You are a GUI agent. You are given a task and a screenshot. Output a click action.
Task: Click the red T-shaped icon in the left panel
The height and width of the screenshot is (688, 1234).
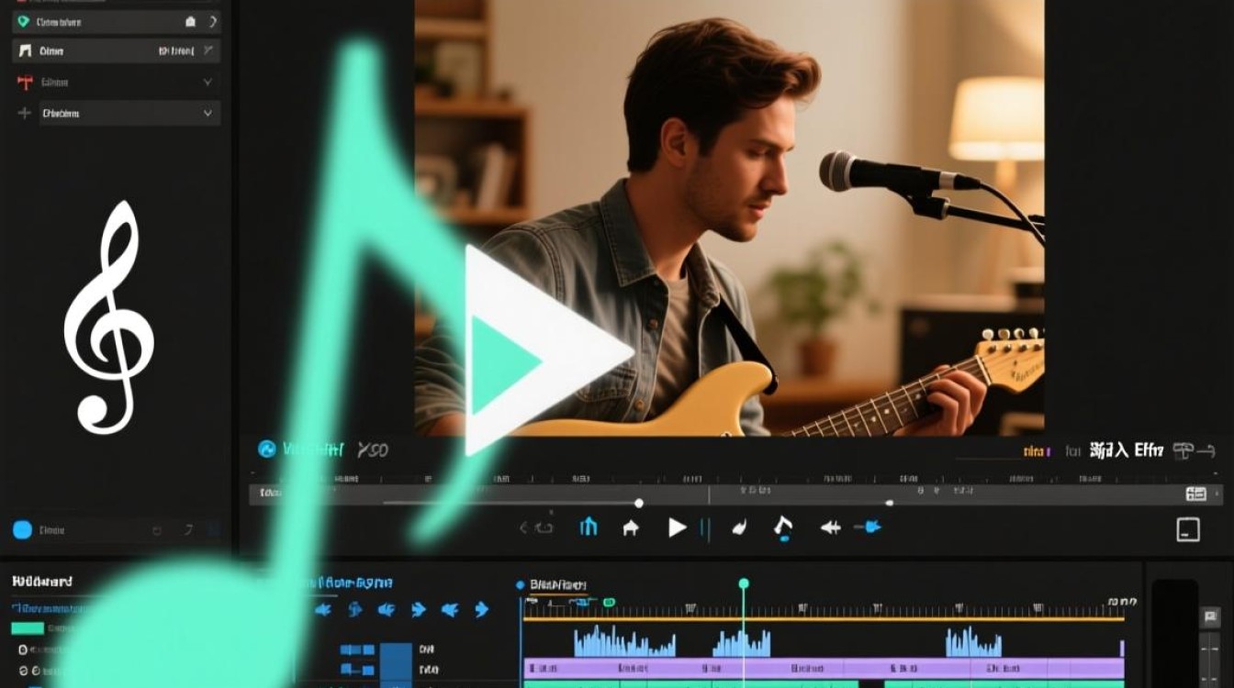25,83
